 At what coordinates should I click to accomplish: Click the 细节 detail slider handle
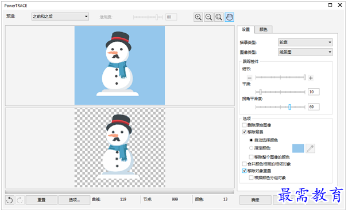(x=305, y=77)
